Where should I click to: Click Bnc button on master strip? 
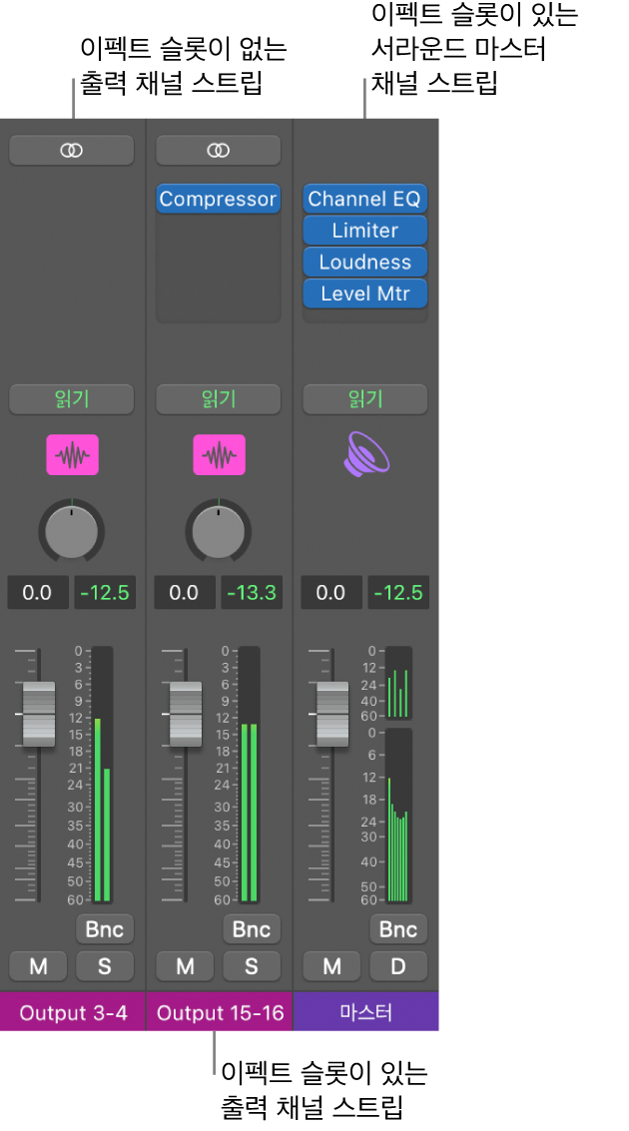tap(399, 929)
